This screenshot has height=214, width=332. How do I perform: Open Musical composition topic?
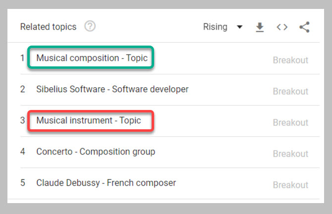[92, 58]
